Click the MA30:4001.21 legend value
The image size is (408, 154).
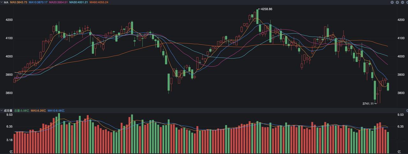coord(79,2)
